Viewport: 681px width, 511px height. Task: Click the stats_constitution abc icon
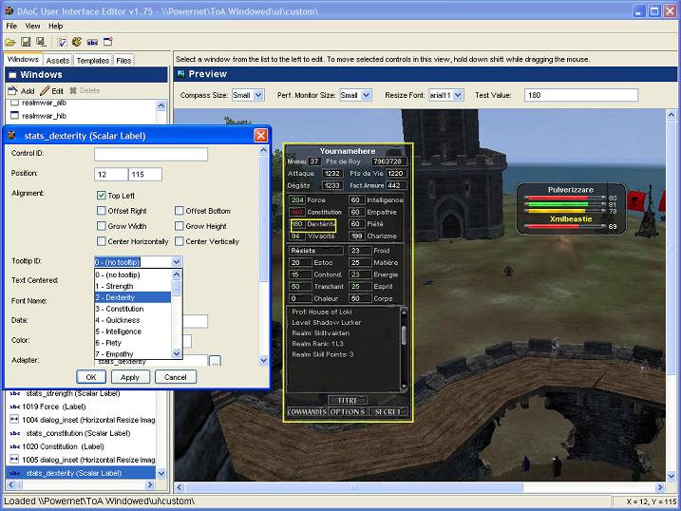pyautogui.click(x=15, y=433)
